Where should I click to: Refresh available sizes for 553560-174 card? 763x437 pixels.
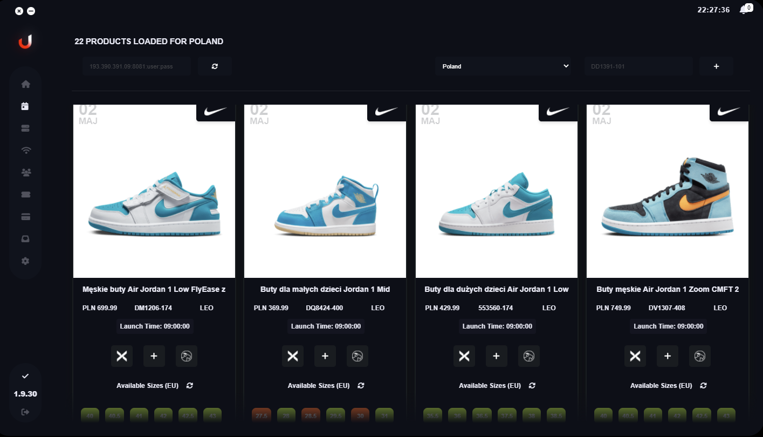pos(532,386)
